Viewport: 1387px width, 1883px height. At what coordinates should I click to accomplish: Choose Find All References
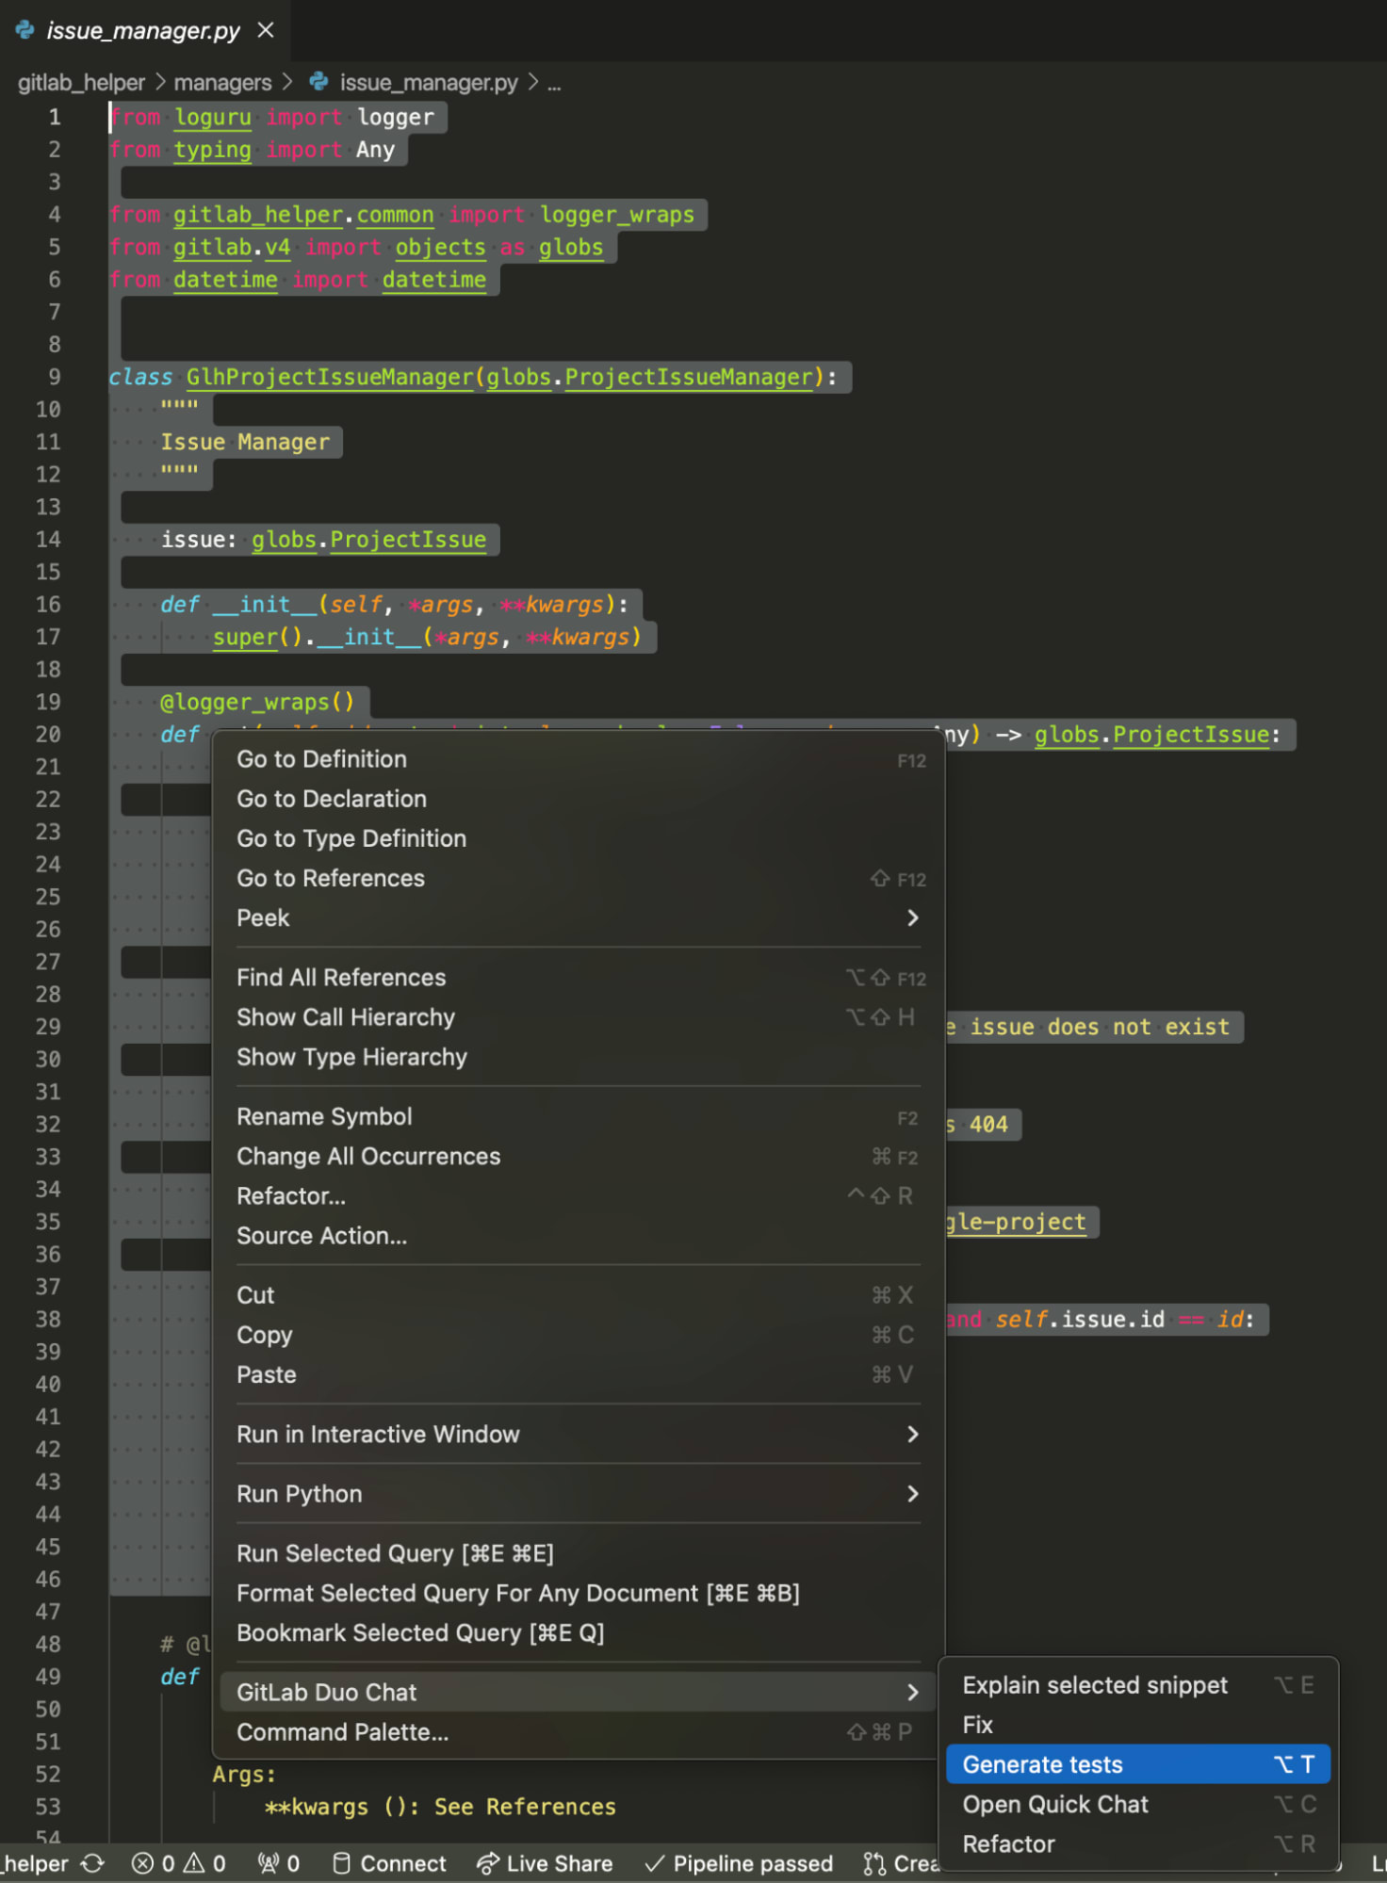(578, 978)
